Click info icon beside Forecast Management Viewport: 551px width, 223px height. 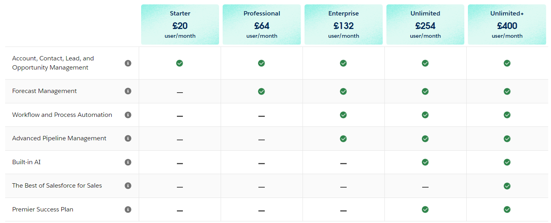(128, 91)
